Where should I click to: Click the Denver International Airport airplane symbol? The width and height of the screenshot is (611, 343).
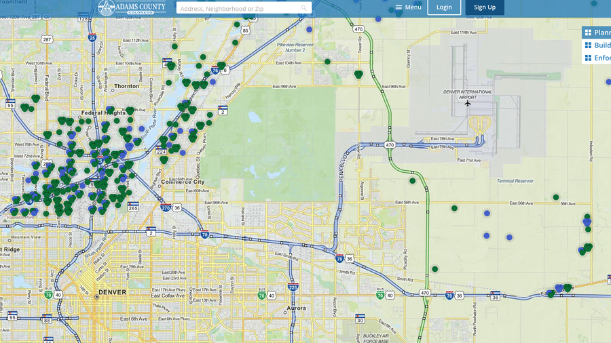pyautogui.click(x=468, y=104)
